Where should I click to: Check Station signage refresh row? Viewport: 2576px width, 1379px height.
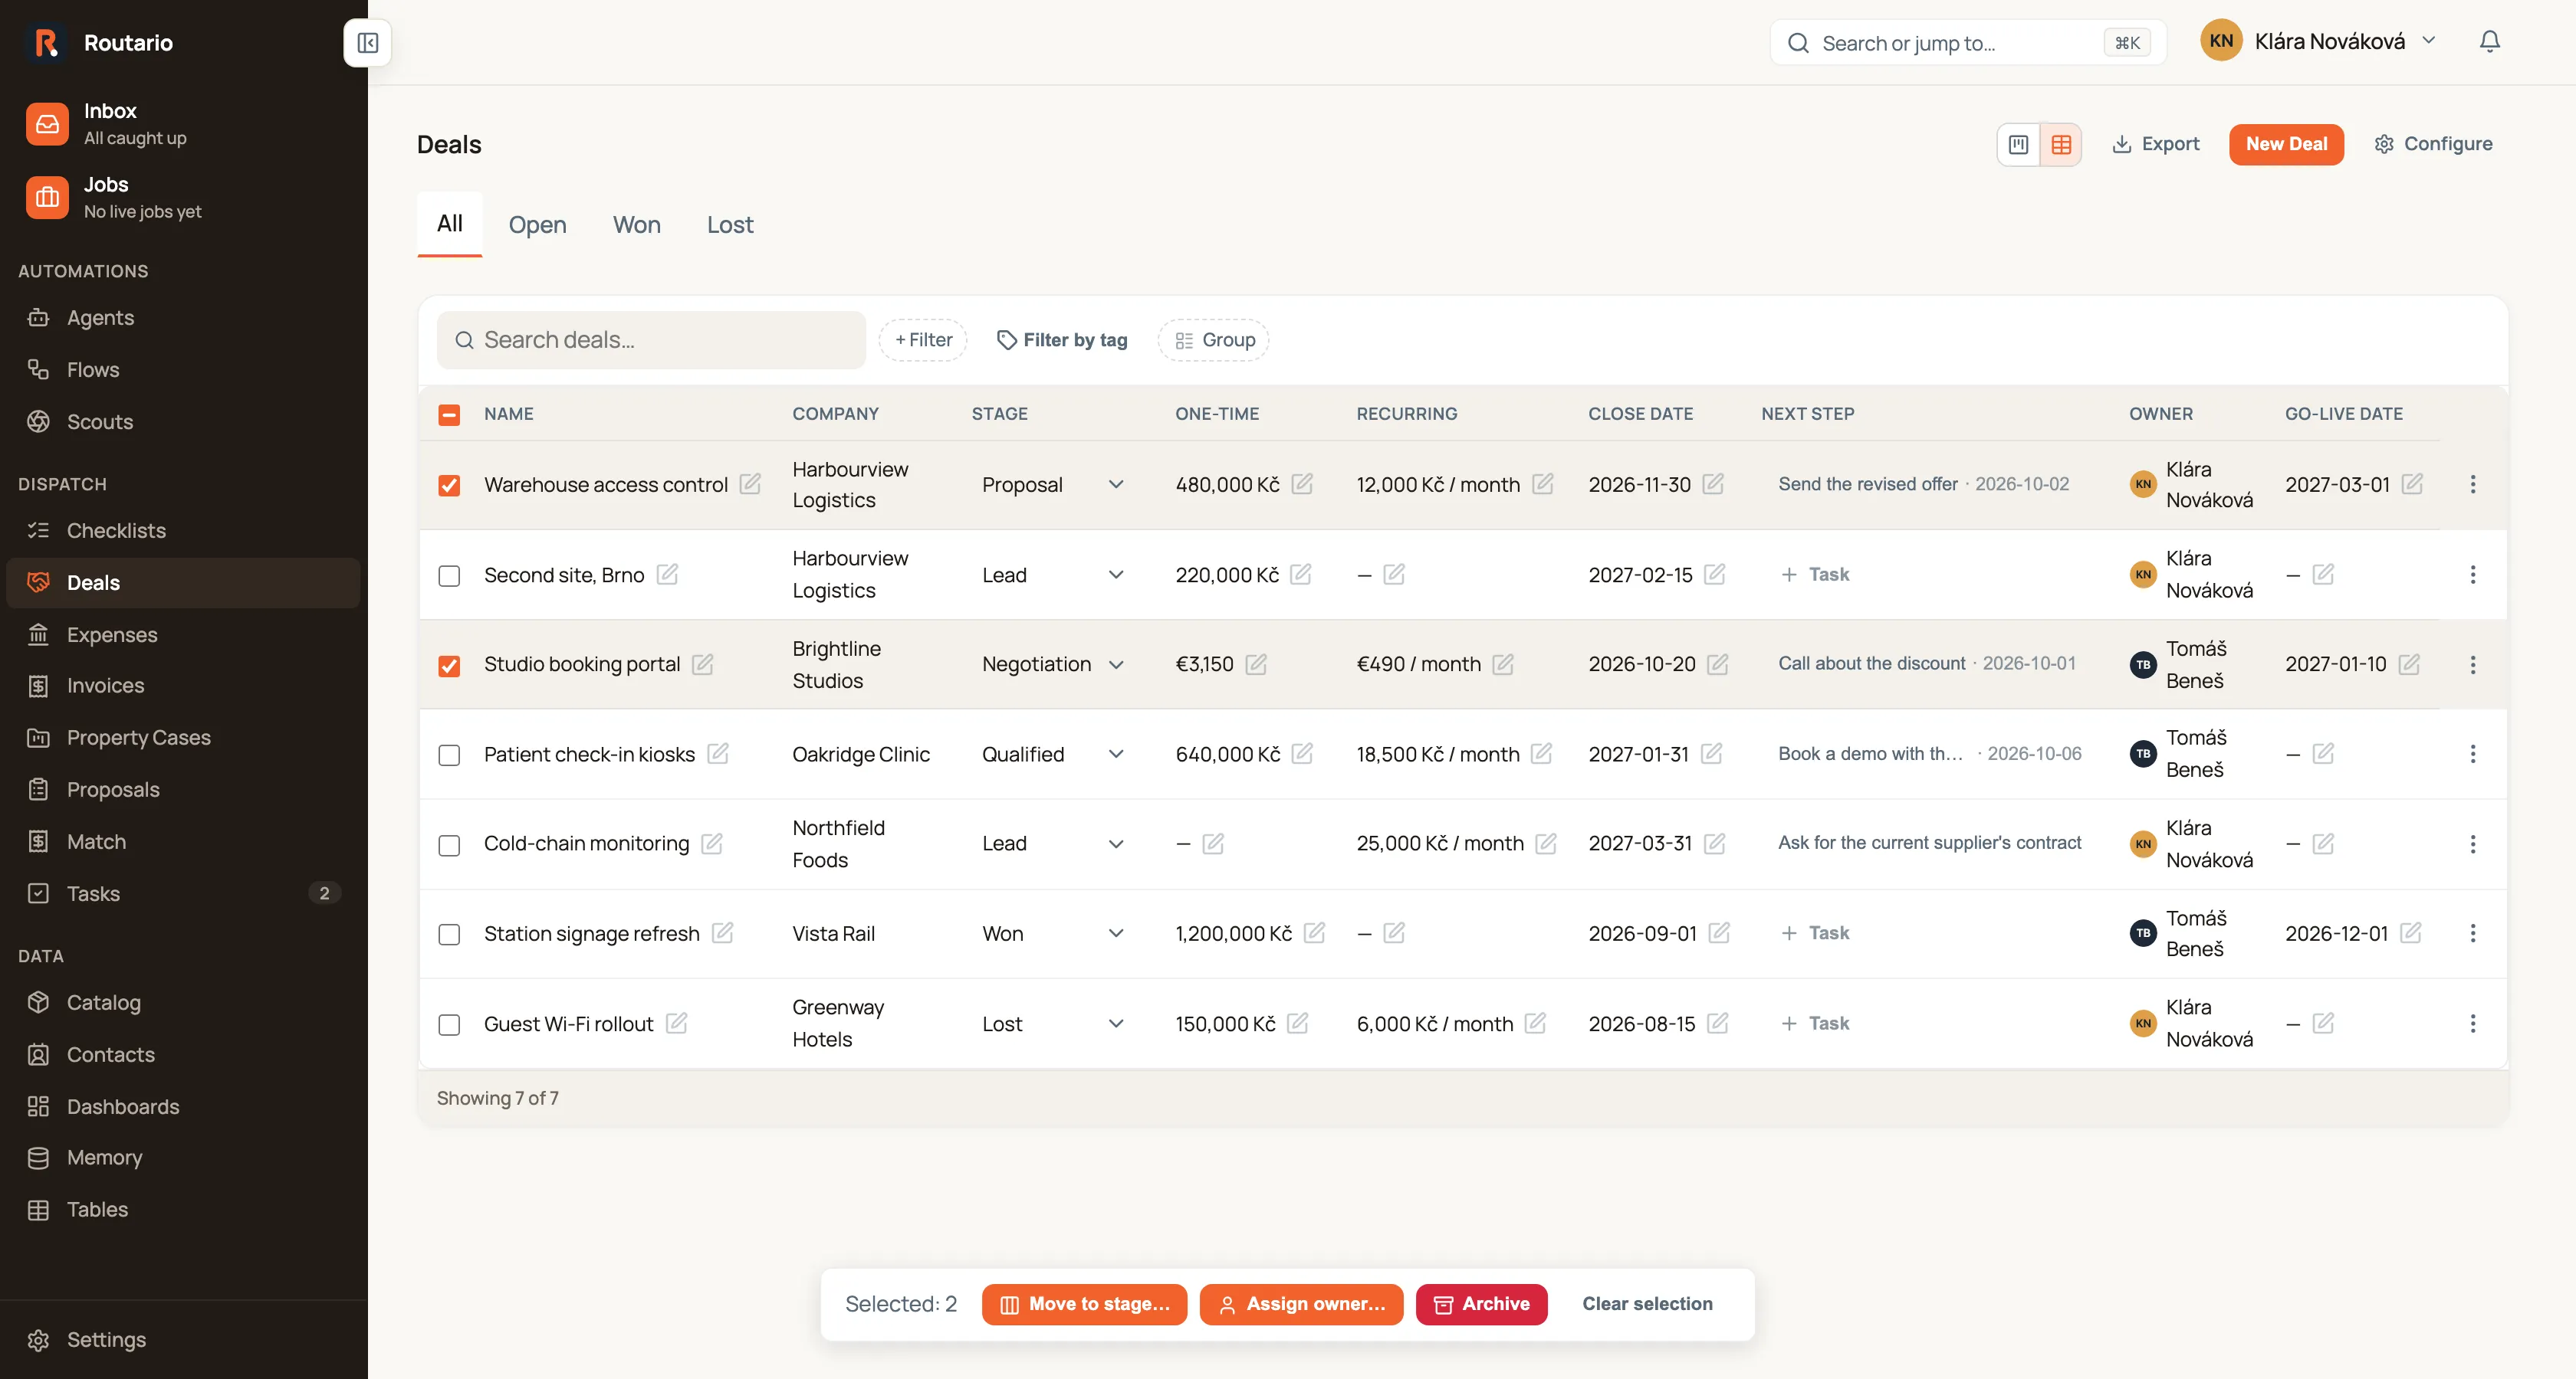pyautogui.click(x=449, y=935)
